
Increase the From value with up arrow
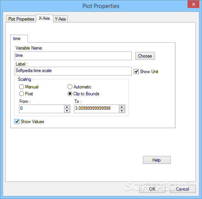click(x=67, y=107)
